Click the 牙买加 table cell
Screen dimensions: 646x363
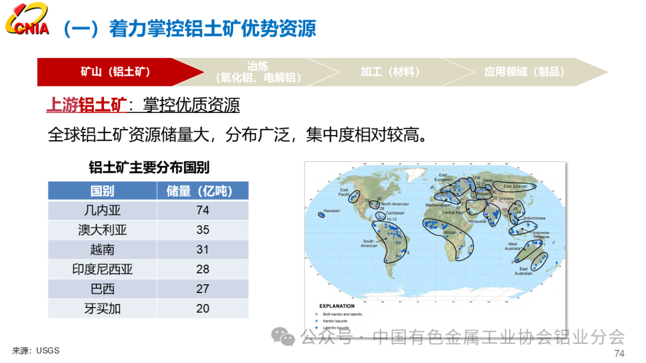tap(102, 308)
